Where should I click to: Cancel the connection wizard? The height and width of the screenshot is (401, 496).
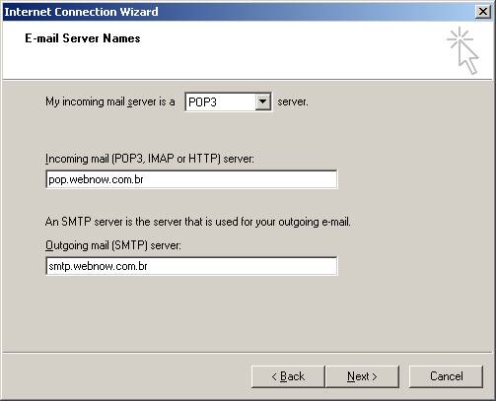[446, 376]
